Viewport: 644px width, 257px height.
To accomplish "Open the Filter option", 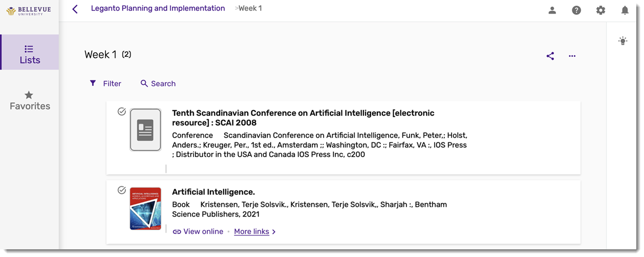I will coord(105,83).
